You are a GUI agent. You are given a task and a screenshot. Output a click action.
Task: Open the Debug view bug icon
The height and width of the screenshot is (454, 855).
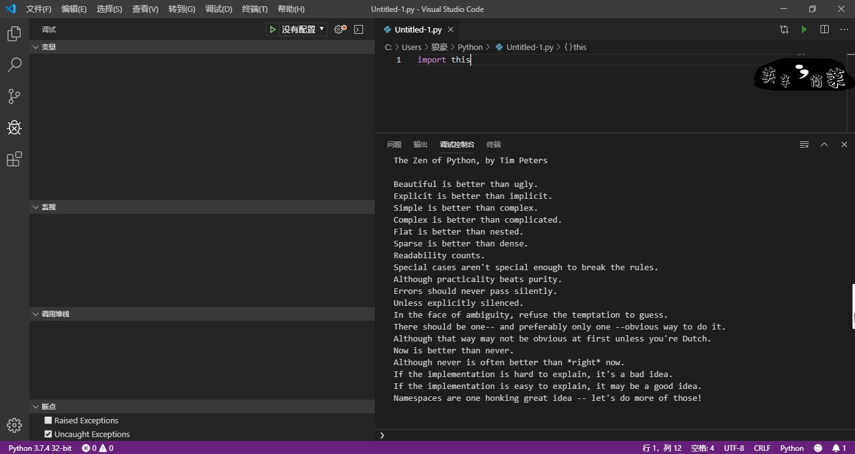14,128
